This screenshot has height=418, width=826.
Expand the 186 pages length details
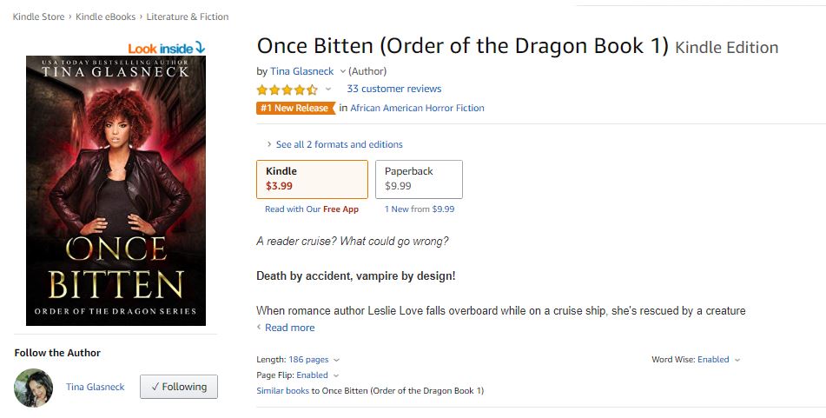pos(314,360)
